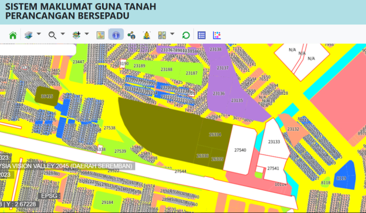The image size is (366, 213).
Task: Click the share icon in toolbar
Action: [131, 35]
